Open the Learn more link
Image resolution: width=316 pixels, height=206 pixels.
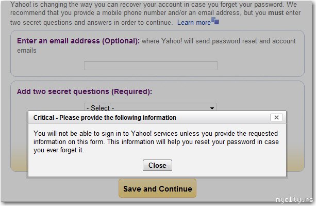[x=194, y=22]
